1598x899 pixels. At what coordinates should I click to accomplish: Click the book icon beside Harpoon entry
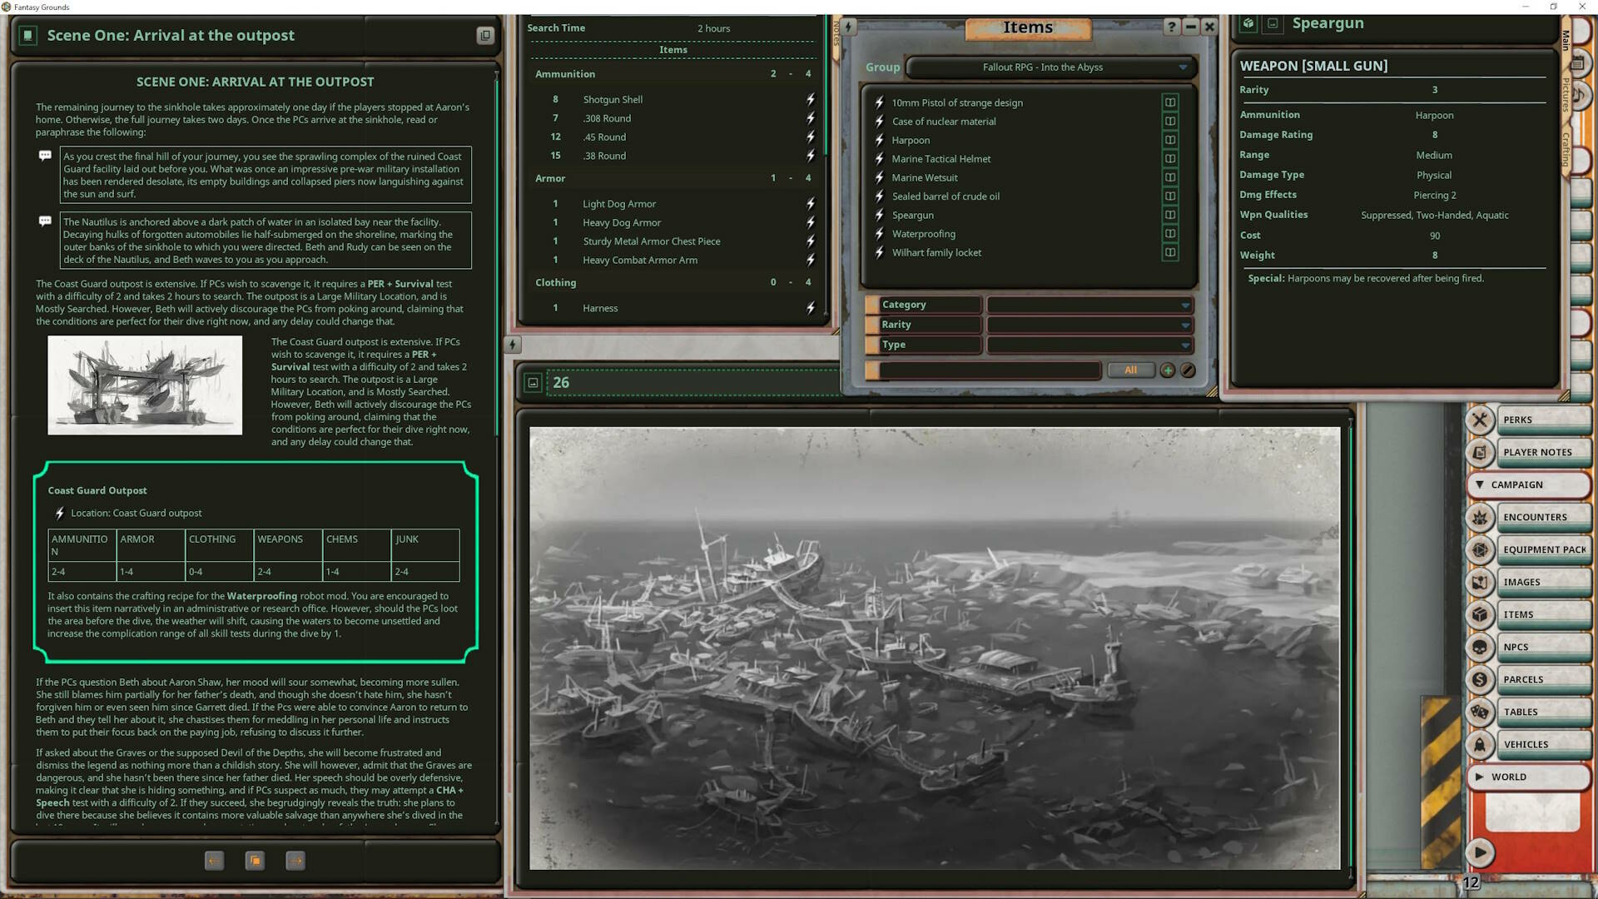click(x=1170, y=140)
